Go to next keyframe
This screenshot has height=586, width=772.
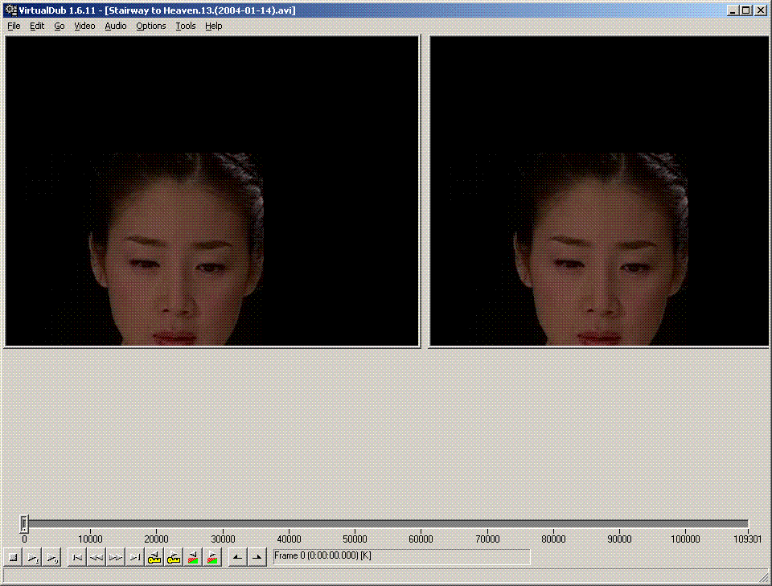pos(174,557)
